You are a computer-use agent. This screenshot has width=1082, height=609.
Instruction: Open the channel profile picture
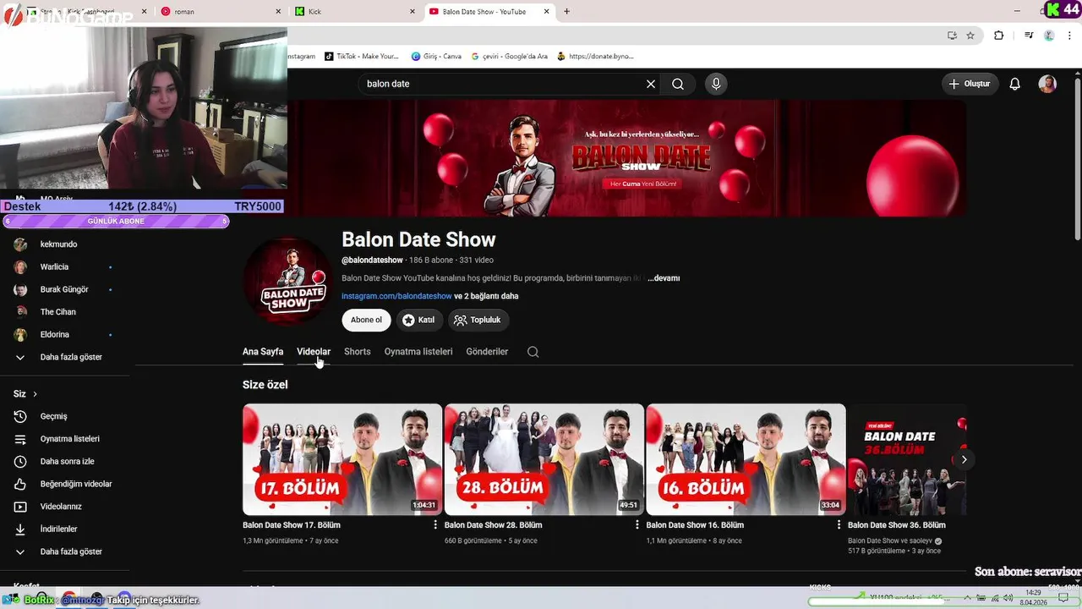[x=289, y=281]
